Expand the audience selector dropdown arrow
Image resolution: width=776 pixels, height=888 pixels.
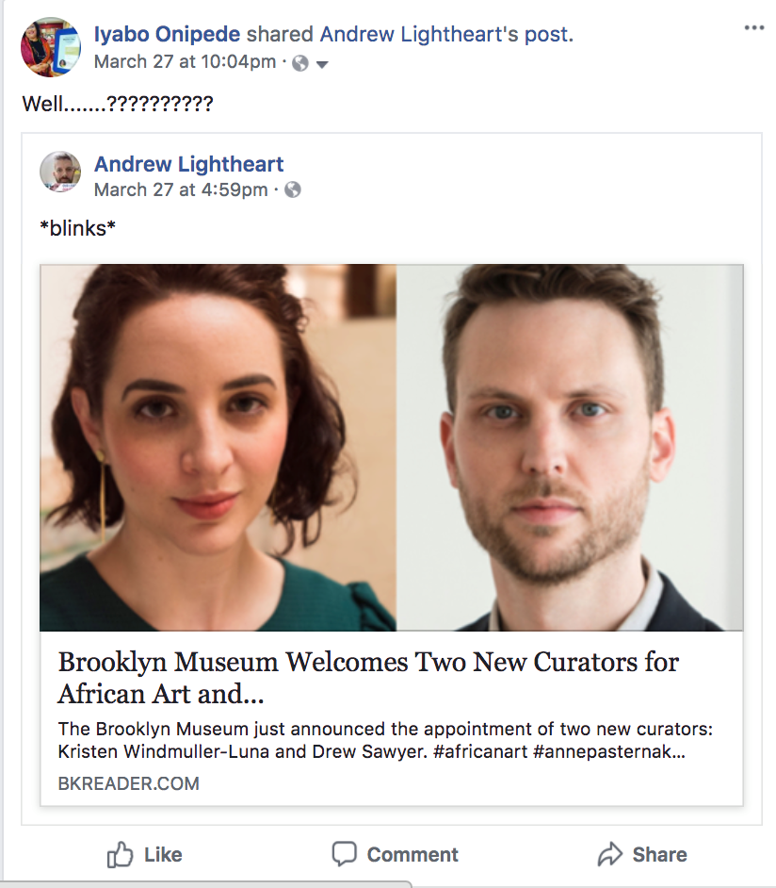coord(322,64)
